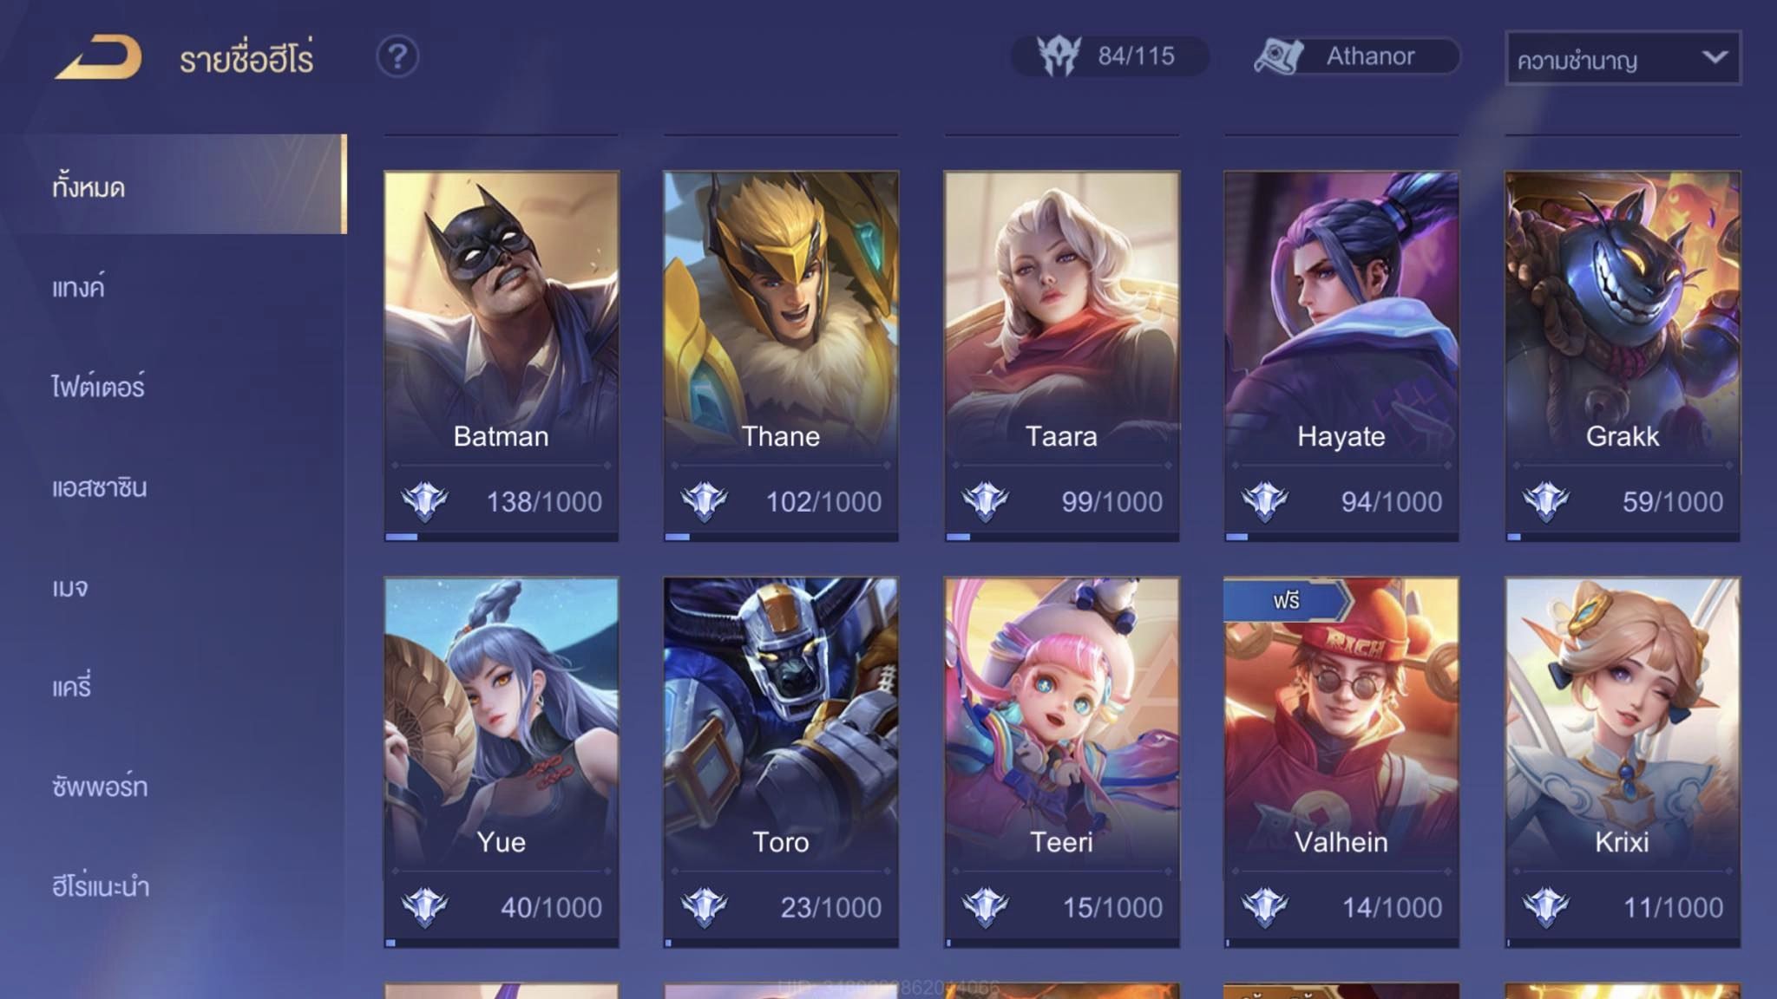This screenshot has width=1777, height=999.
Task: Click Batman's mastery progress bar
Action: tap(502, 537)
